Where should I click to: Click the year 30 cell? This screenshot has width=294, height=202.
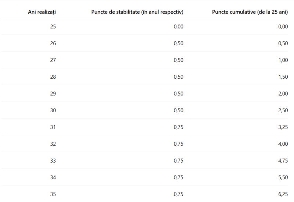click(53, 110)
